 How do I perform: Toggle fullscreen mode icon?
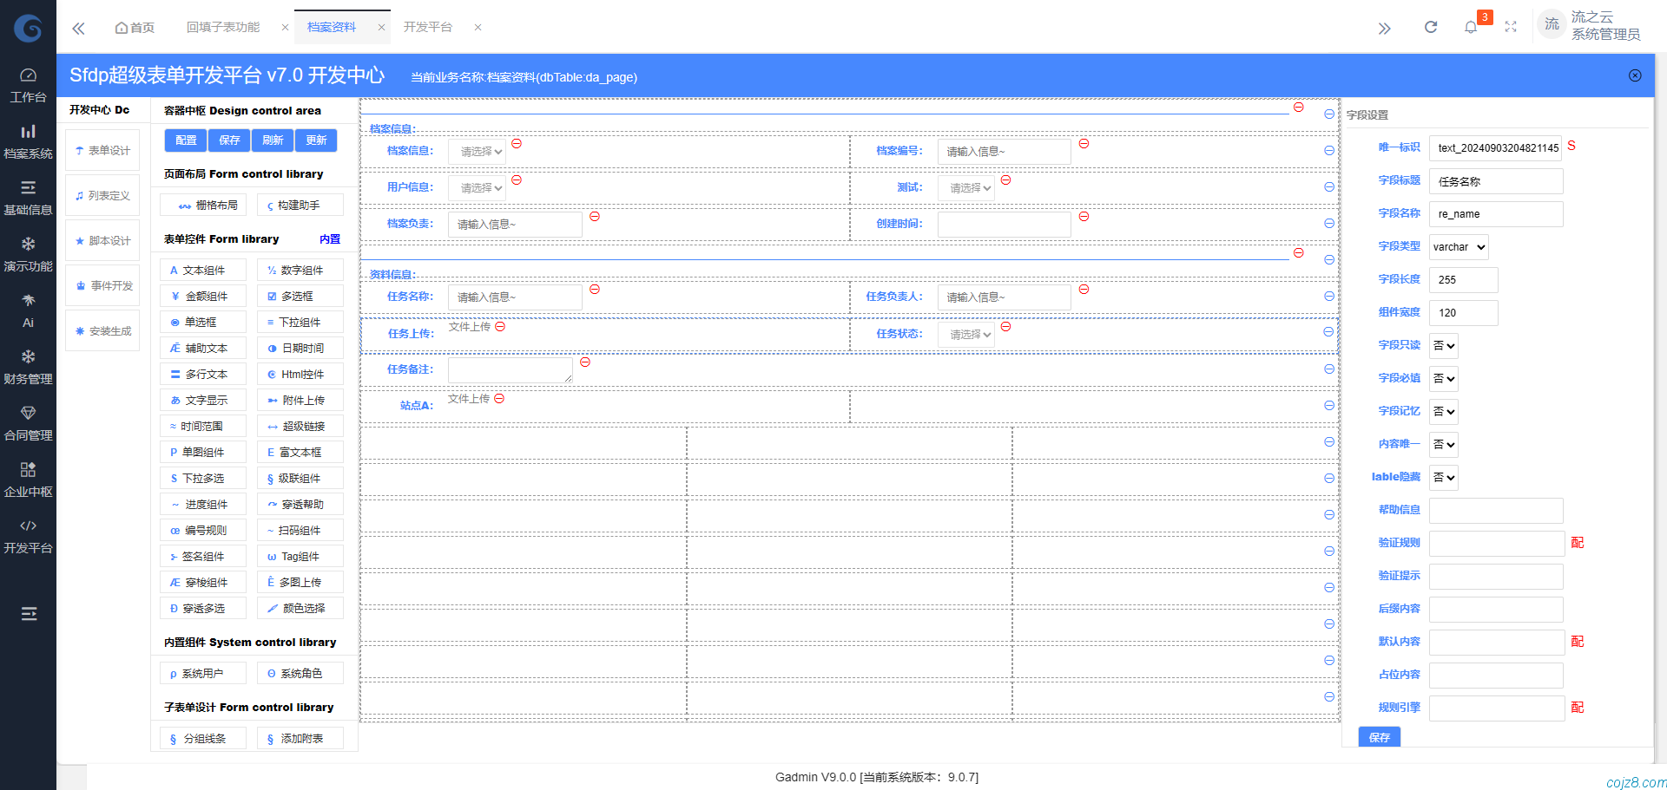click(1511, 27)
